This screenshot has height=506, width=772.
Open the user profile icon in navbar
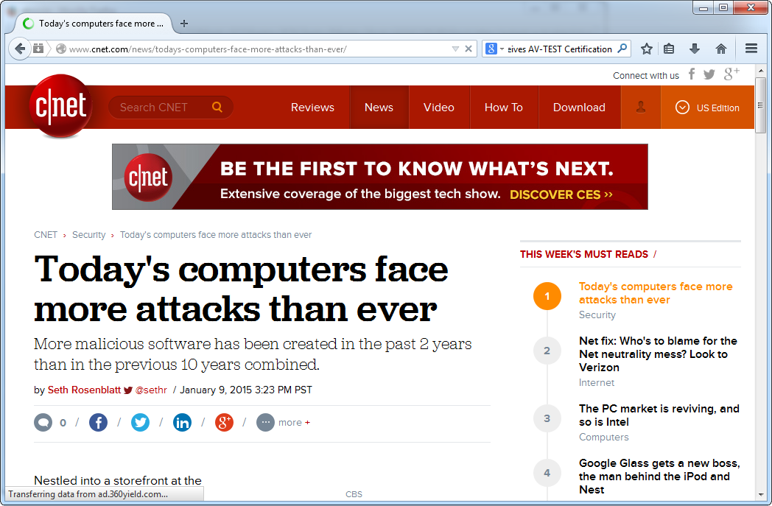(x=640, y=108)
